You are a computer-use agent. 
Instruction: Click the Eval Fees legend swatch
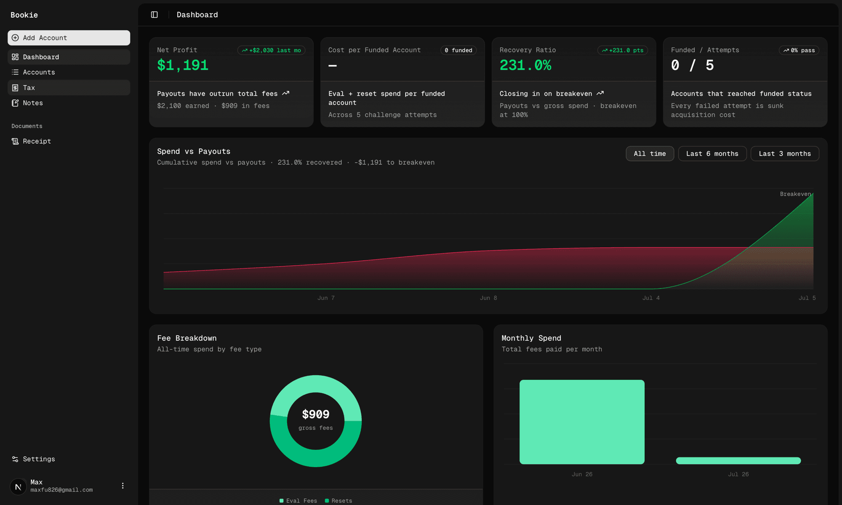[x=282, y=501]
